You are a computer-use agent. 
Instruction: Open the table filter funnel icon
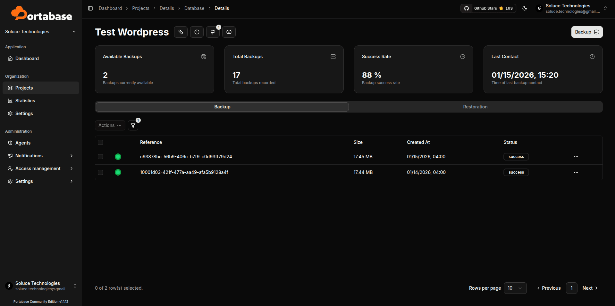coord(133,125)
